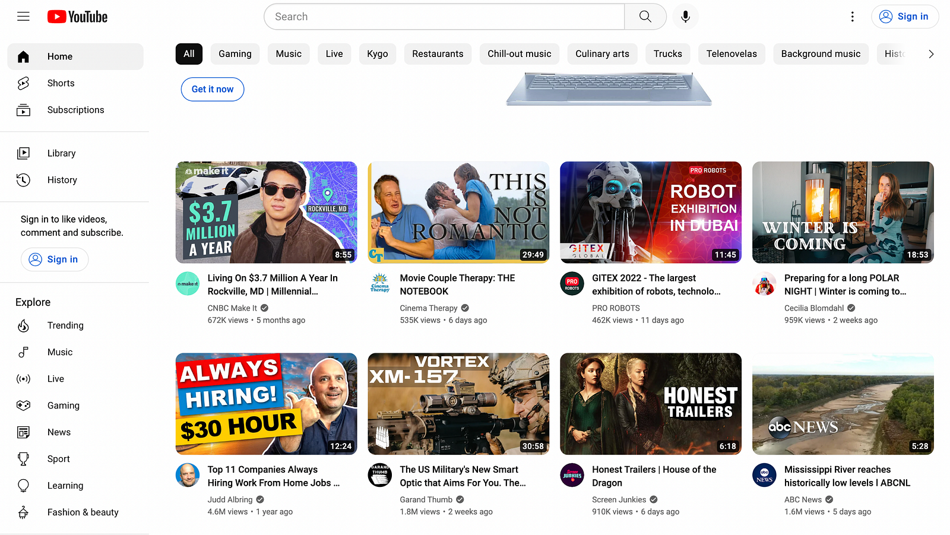This screenshot has height=535, width=950.
Task: Select the Telenovelas filter chip
Action: point(731,54)
